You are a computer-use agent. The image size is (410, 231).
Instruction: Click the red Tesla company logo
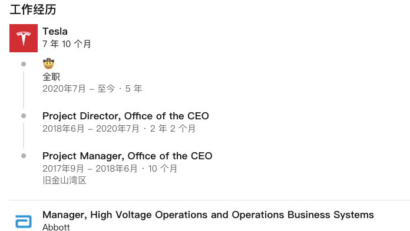click(x=24, y=38)
